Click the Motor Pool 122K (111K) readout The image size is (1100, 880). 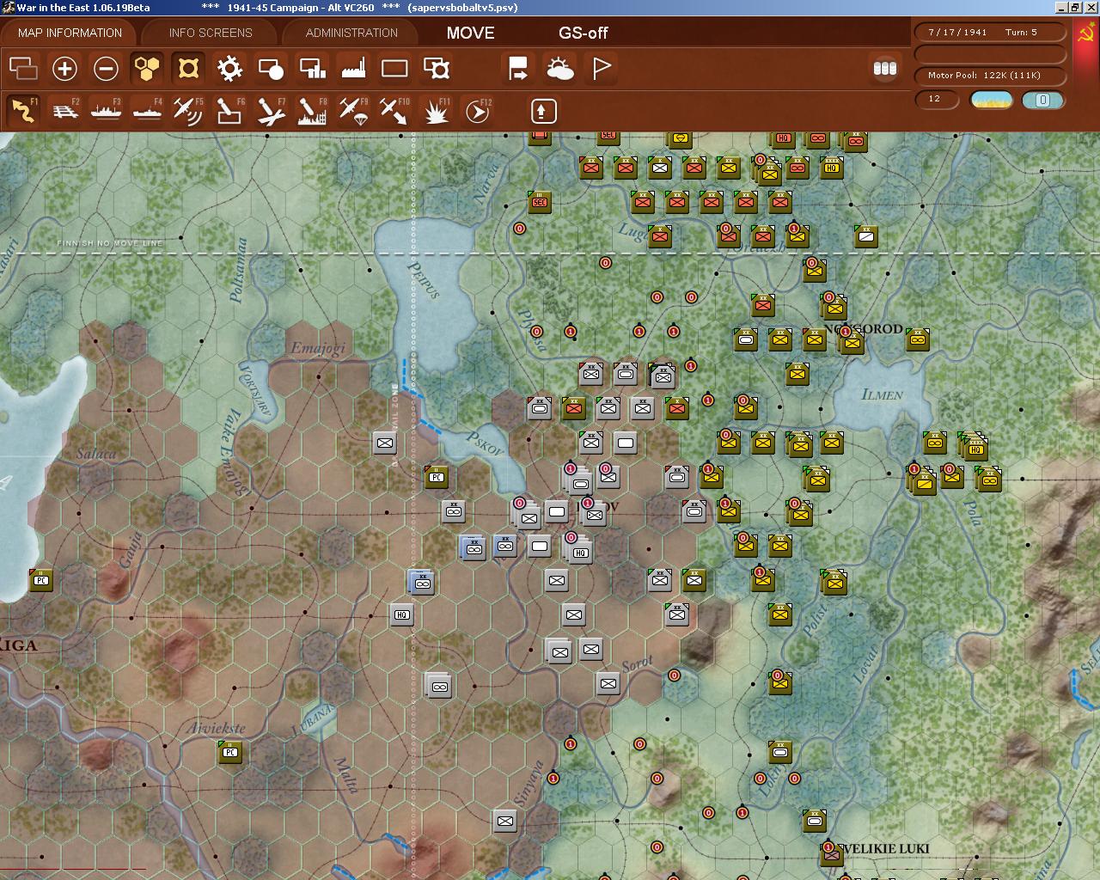[x=991, y=76]
